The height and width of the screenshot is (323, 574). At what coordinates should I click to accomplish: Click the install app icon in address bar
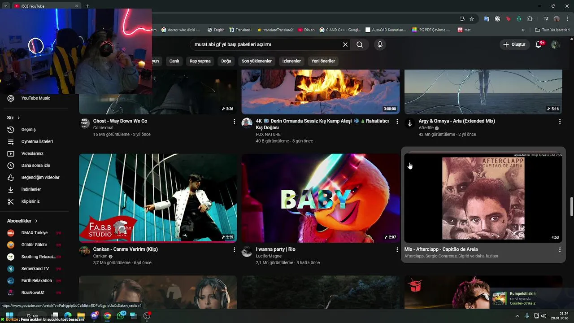462,19
